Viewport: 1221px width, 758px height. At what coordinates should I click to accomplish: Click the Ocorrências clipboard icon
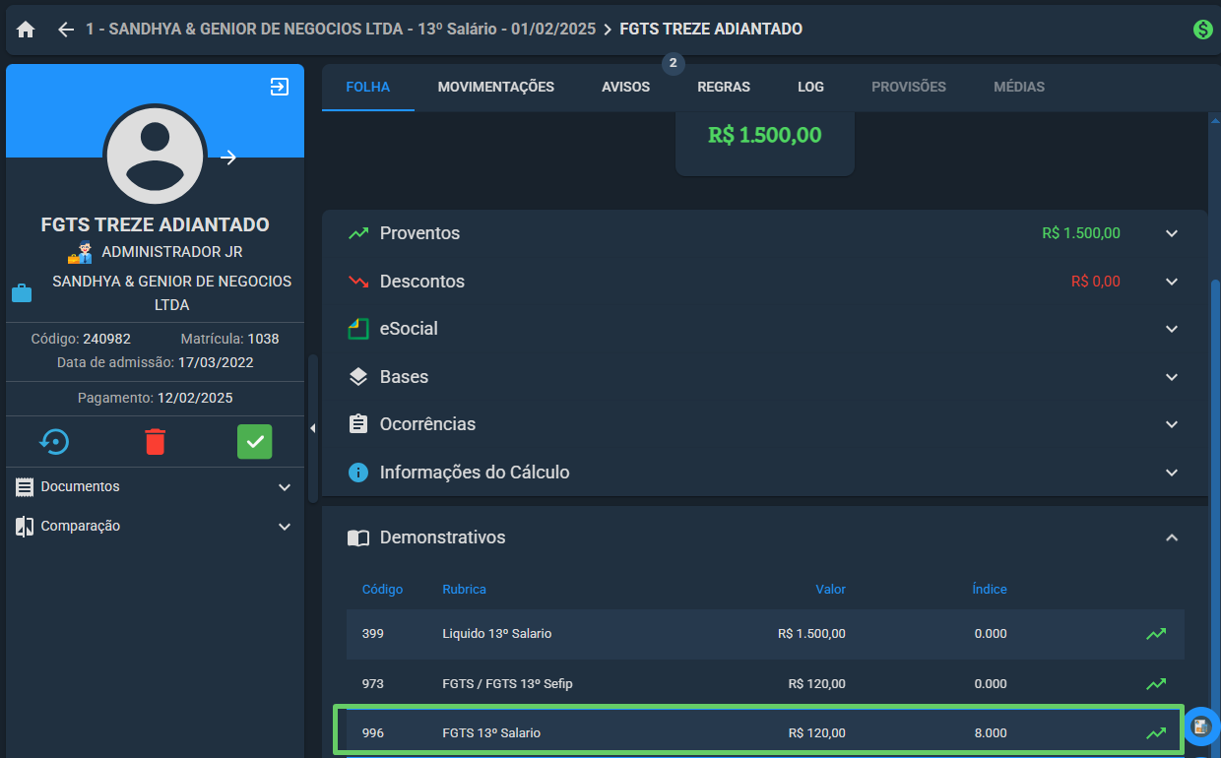(x=358, y=424)
